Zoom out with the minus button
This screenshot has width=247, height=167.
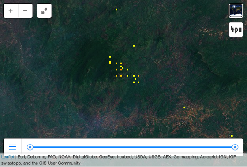25,11
